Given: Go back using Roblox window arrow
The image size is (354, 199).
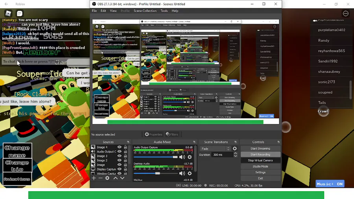Looking at the screenshot, I should point(6,4).
